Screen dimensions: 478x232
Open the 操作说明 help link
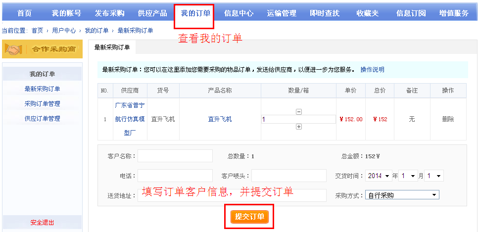point(372,70)
